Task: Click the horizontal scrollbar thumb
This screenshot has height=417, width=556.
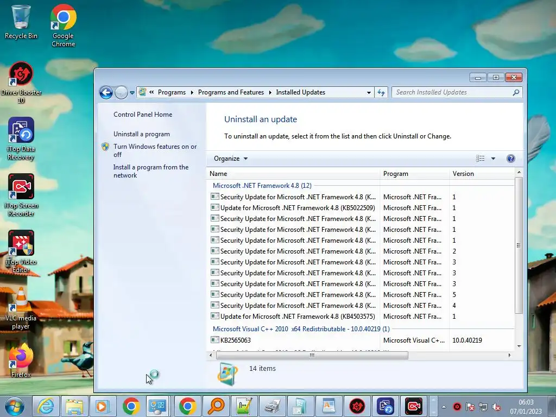Action: coord(312,355)
